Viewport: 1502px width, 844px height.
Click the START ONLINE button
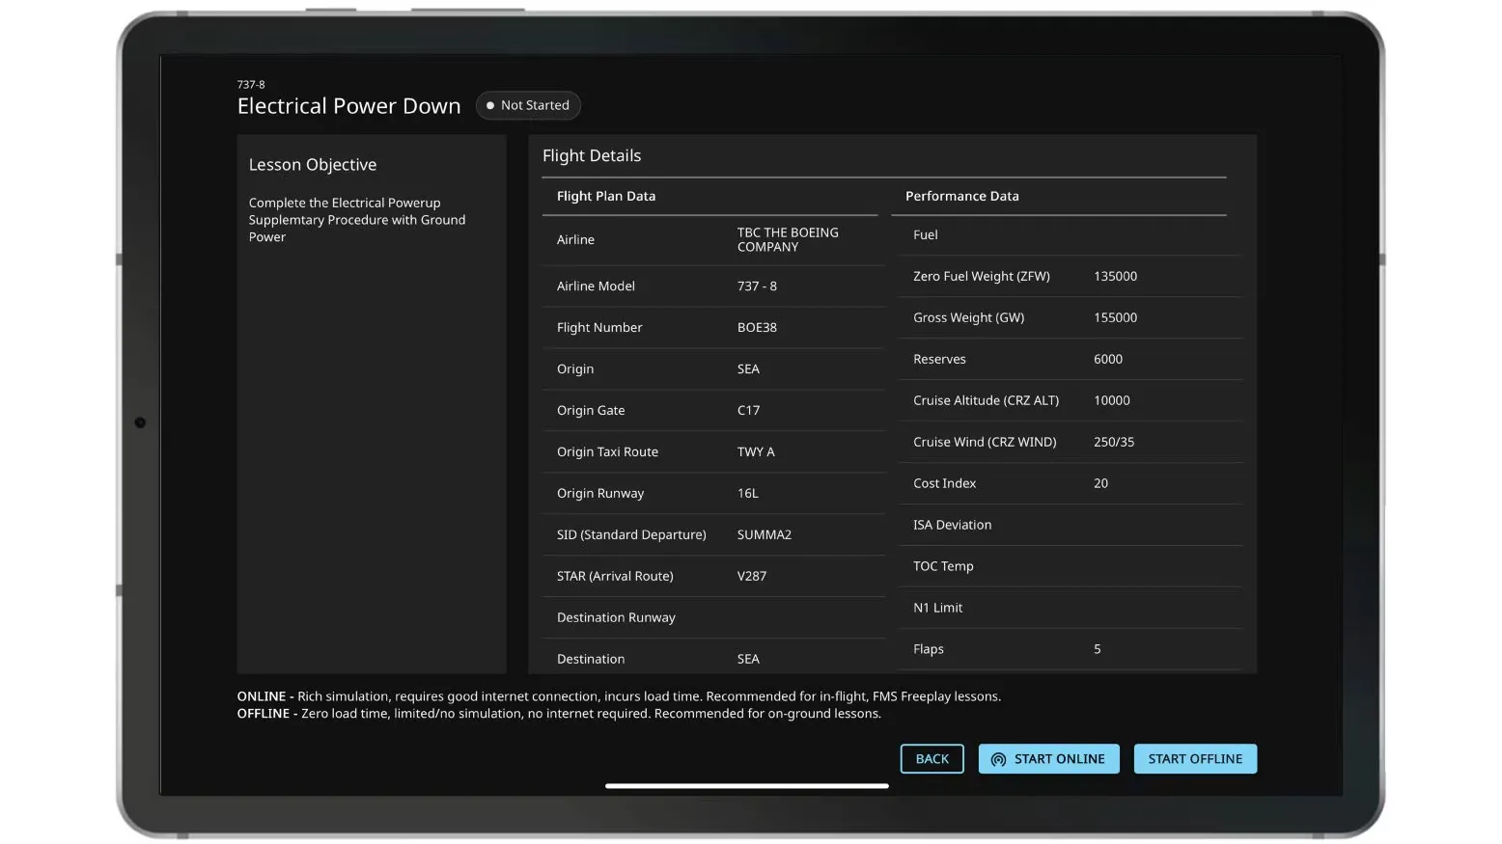point(1048,759)
